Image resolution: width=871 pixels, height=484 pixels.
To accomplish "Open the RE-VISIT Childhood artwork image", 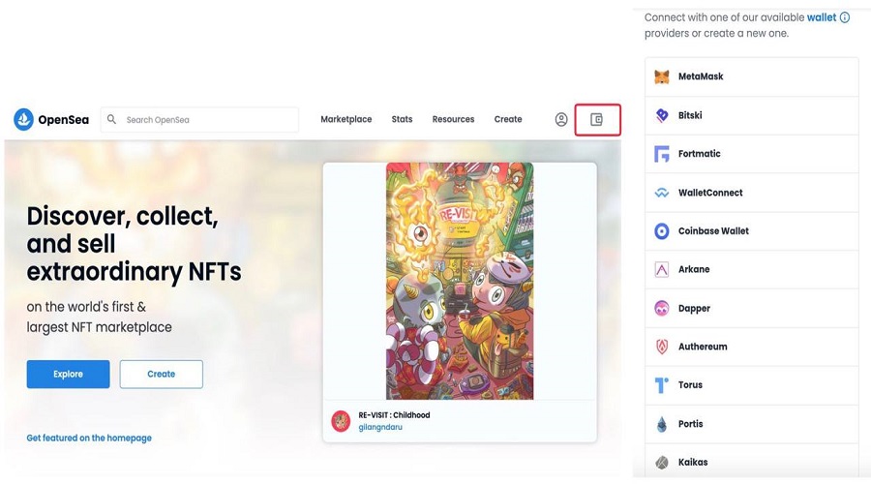I will tap(460, 281).
